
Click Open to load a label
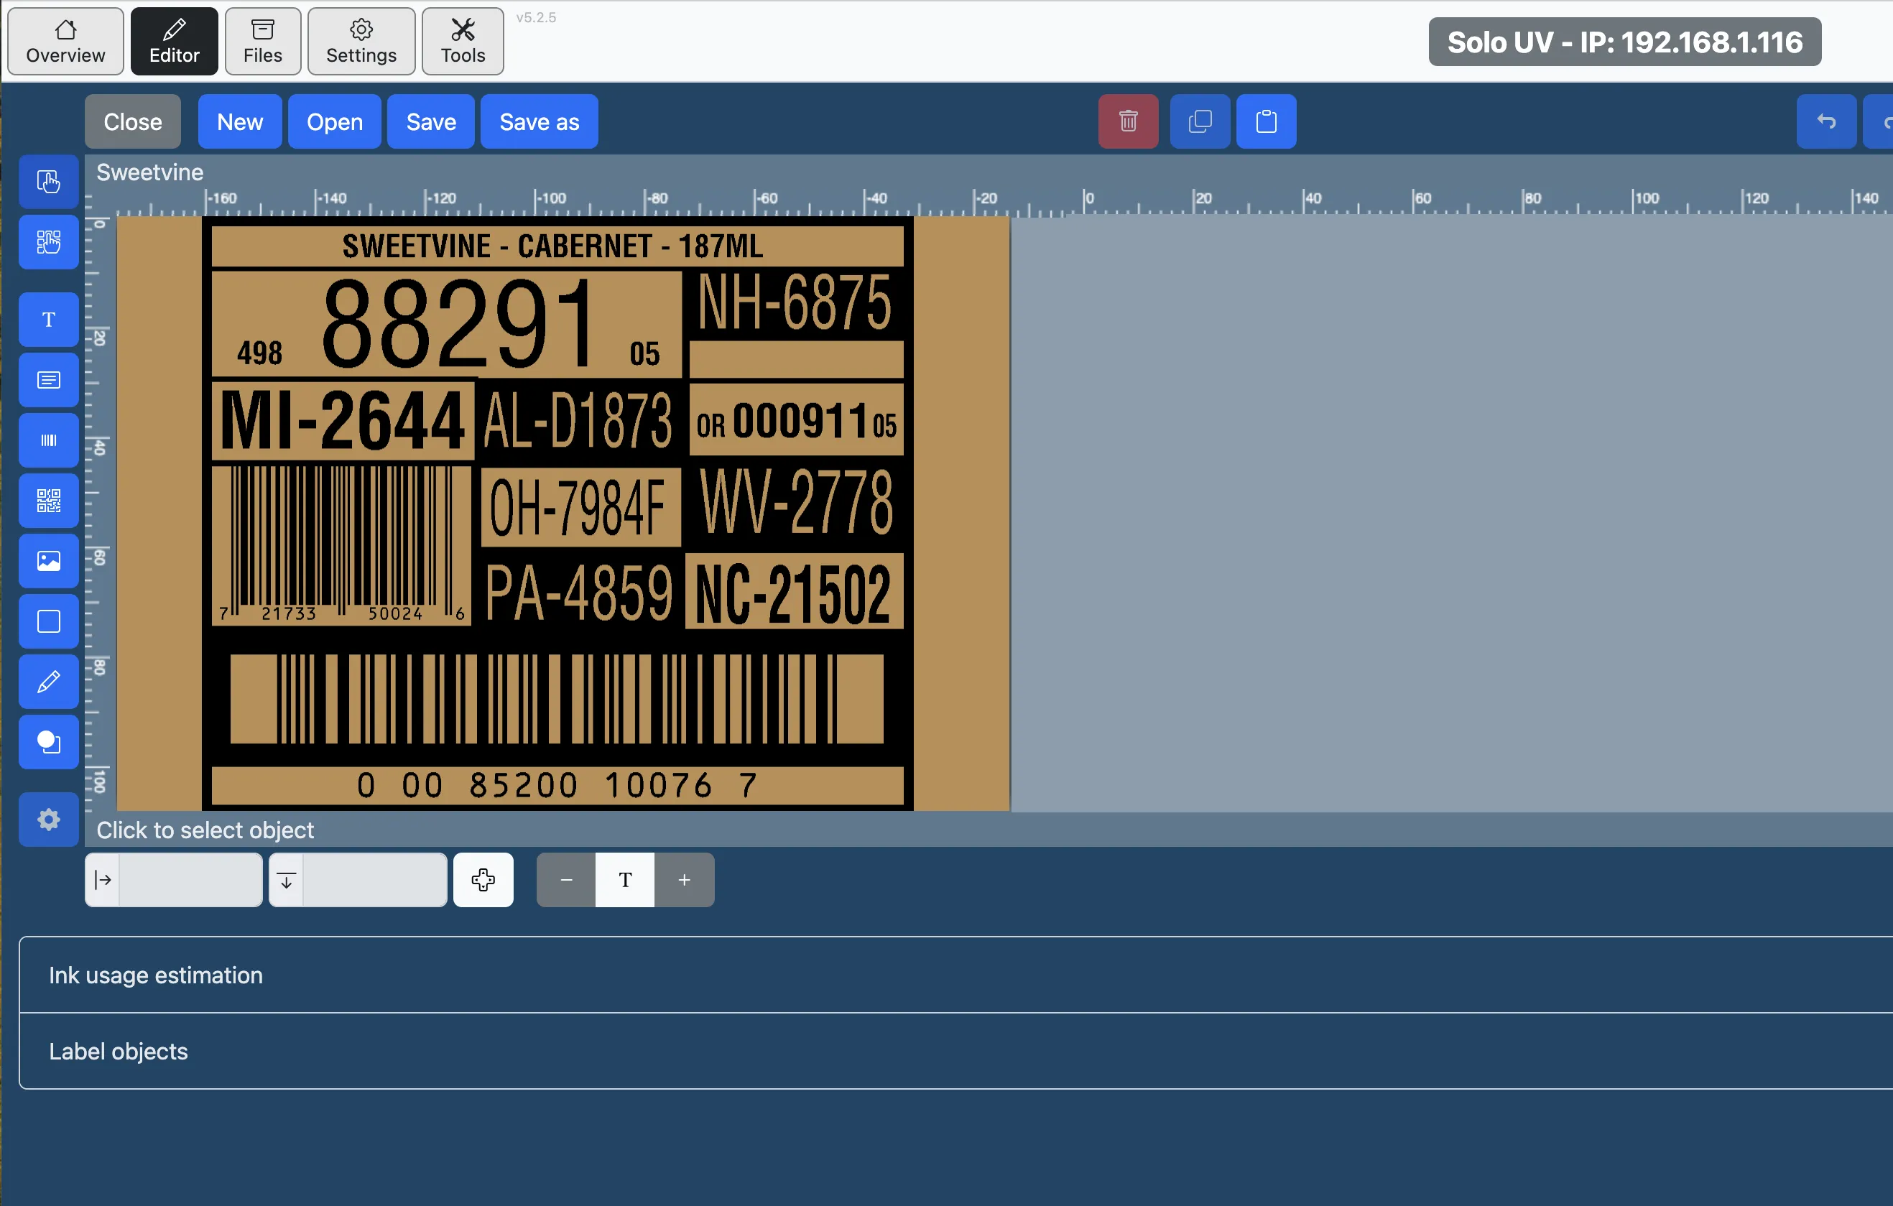tap(335, 122)
